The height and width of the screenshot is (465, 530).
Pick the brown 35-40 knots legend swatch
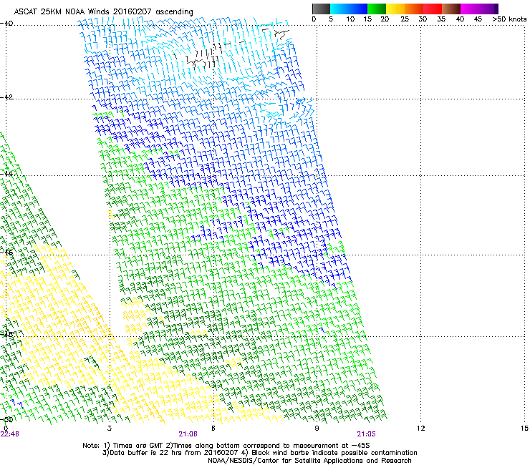(451, 9)
